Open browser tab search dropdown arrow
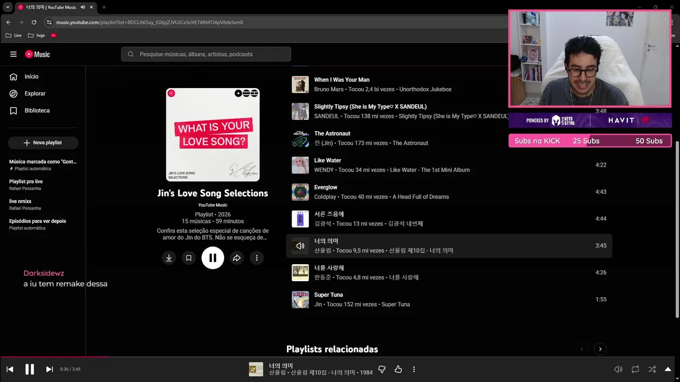680x382 pixels. (x=7, y=7)
